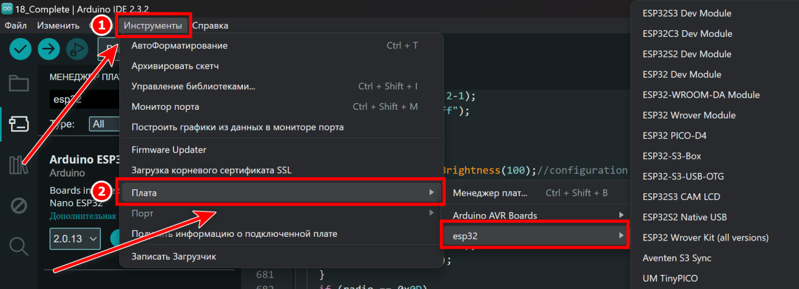Open the Инструменты menu
Screen dimensions: 799x289
[153, 26]
